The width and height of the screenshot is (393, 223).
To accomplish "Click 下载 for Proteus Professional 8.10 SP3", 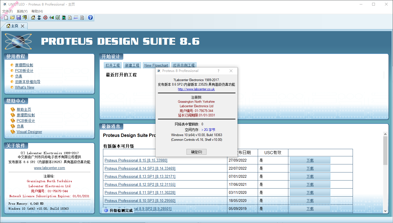I will [x=310, y=201].
